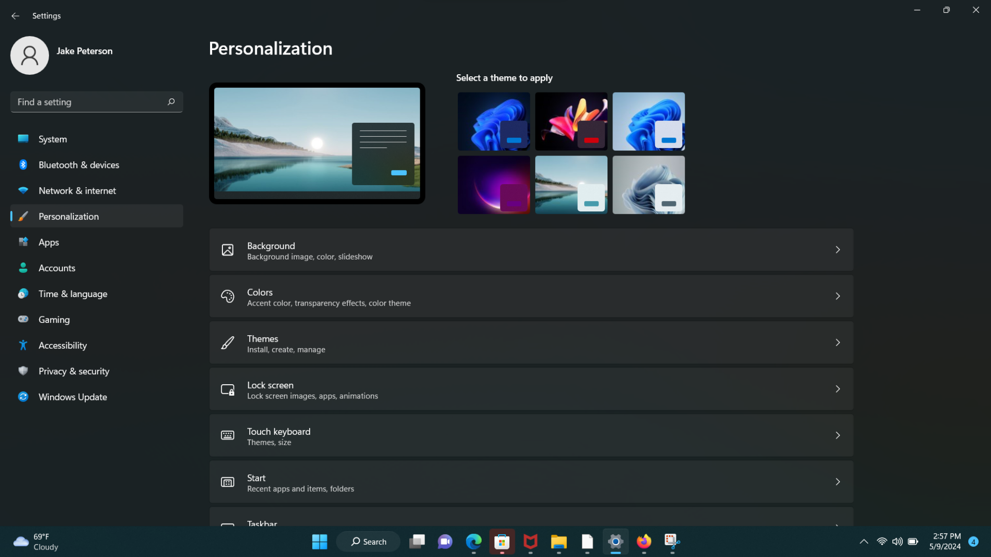
Task: Open Bluetooth and devices settings
Action: tap(79, 164)
